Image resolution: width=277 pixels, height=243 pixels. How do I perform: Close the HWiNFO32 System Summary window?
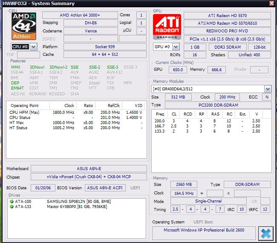pos(271,3)
